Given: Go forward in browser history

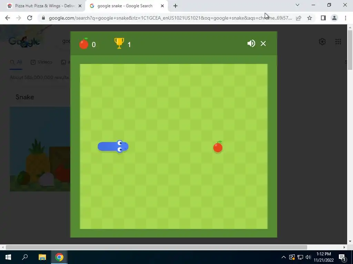Looking at the screenshot, I should pos(19,18).
